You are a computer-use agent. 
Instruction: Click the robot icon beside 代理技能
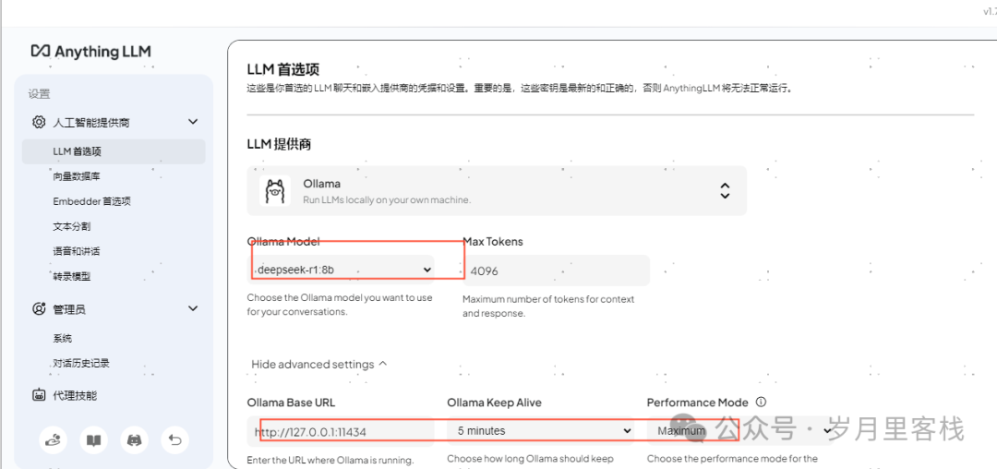39,395
